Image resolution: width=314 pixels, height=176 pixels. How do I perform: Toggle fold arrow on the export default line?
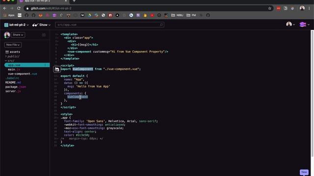click(58, 76)
